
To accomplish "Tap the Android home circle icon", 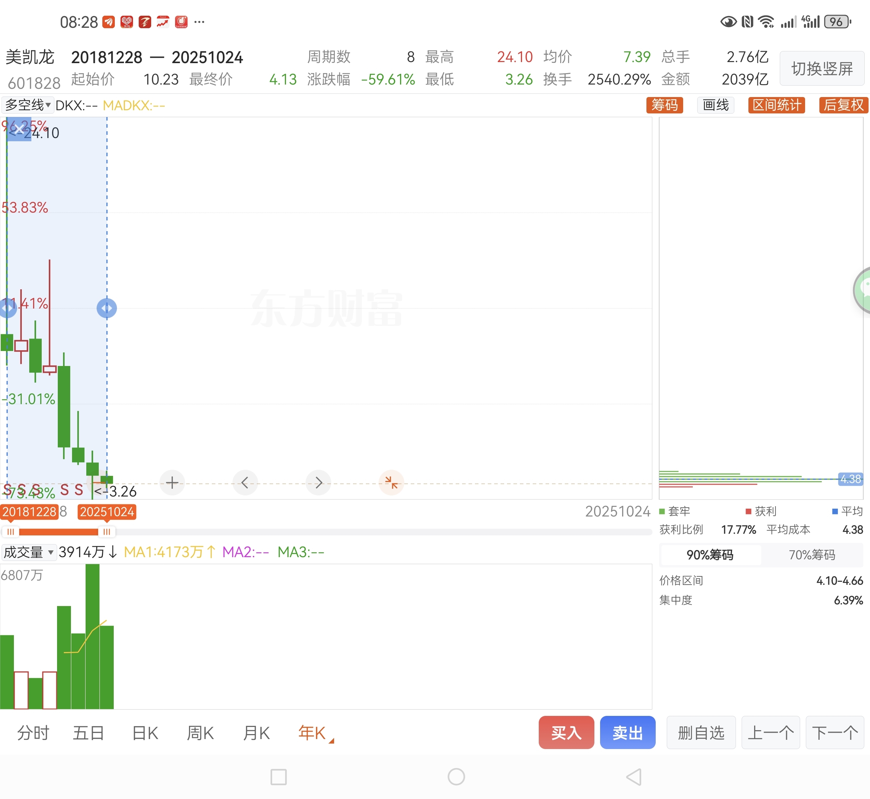I will point(456,777).
